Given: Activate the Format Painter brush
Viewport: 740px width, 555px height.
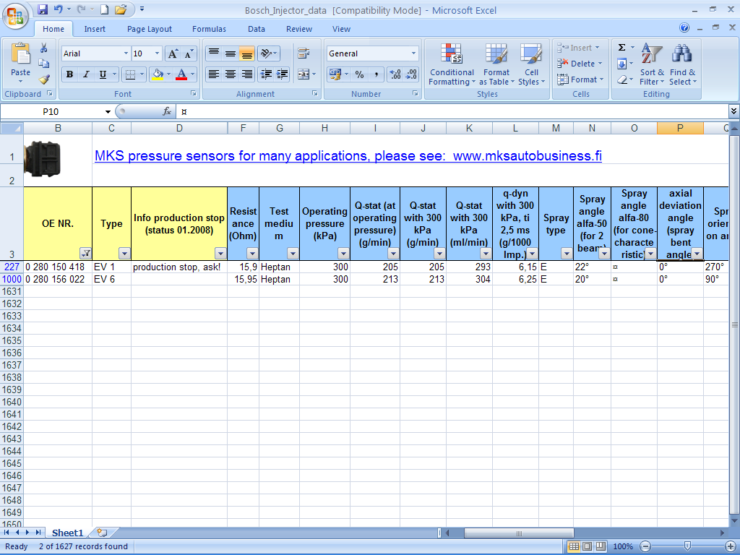Looking at the screenshot, I should pyautogui.click(x=43, y=79).
